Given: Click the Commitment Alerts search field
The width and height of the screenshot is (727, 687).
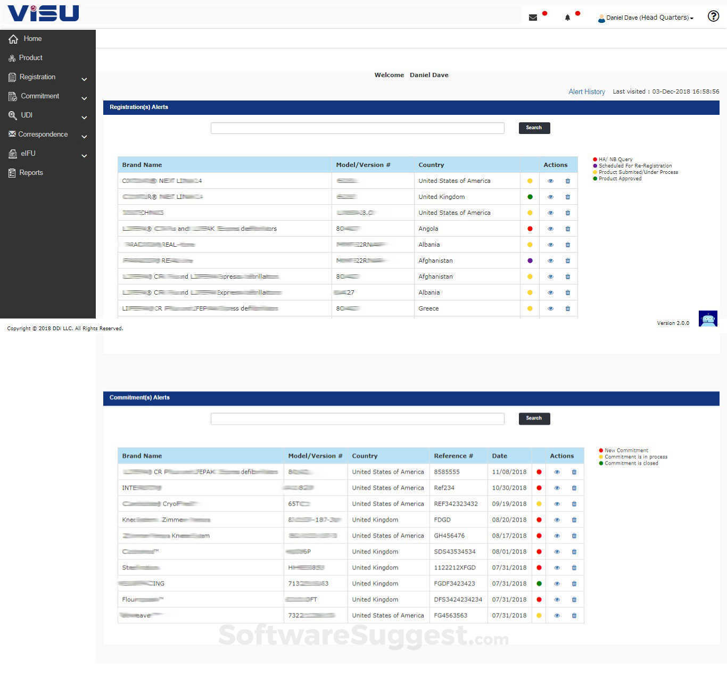Looking at the screenshot, I should pos(357,418).
